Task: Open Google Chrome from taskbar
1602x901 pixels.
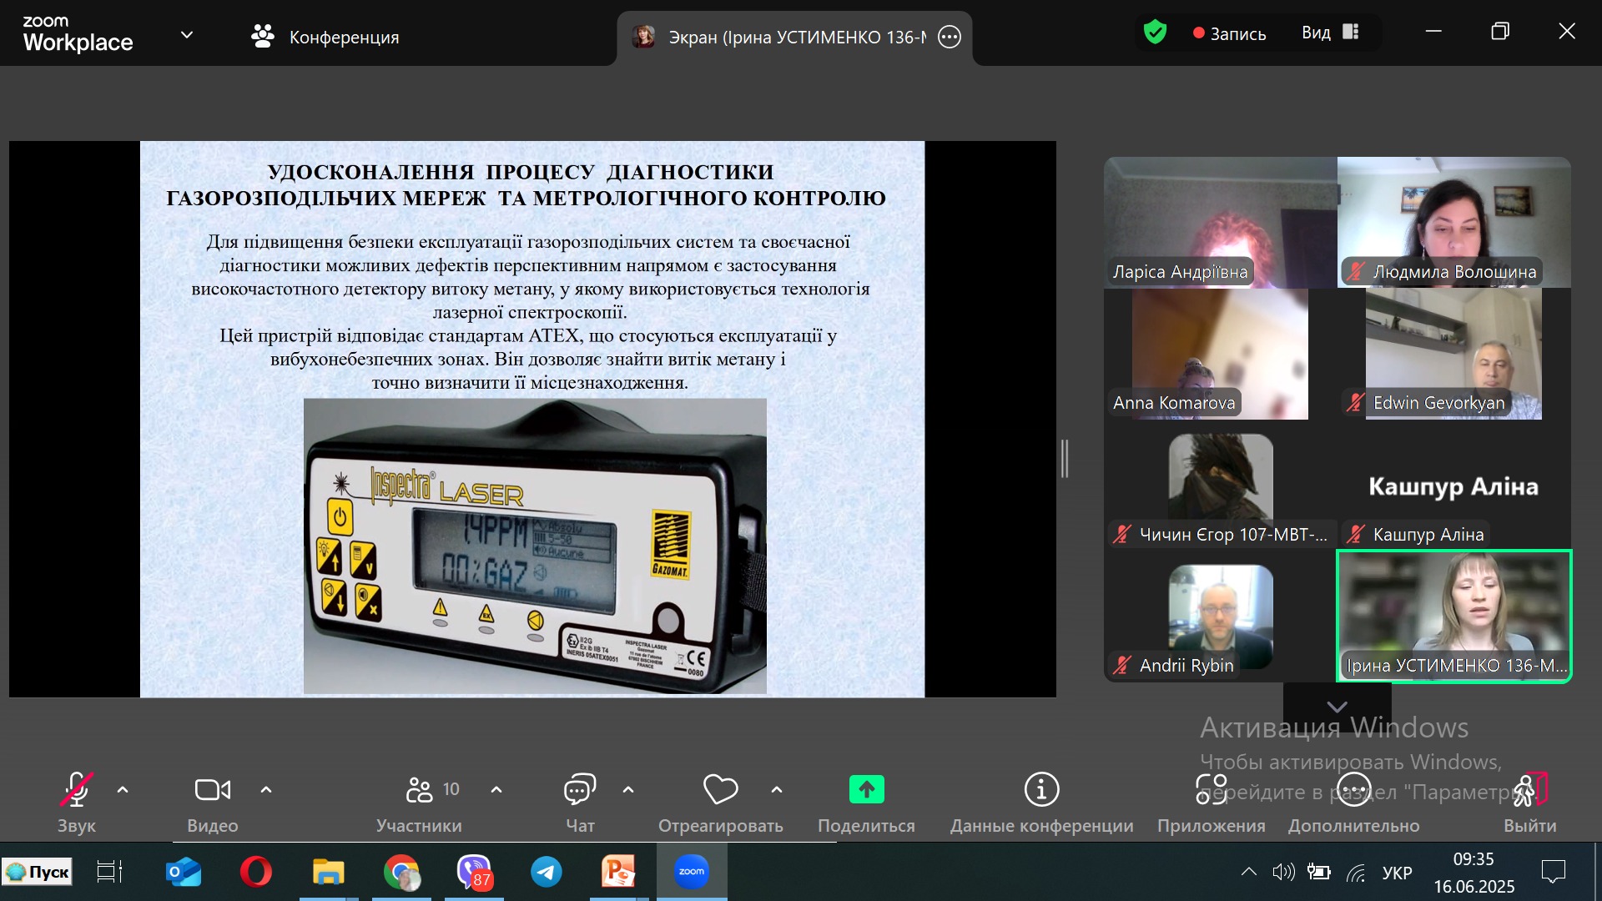Action: (401, 873)
